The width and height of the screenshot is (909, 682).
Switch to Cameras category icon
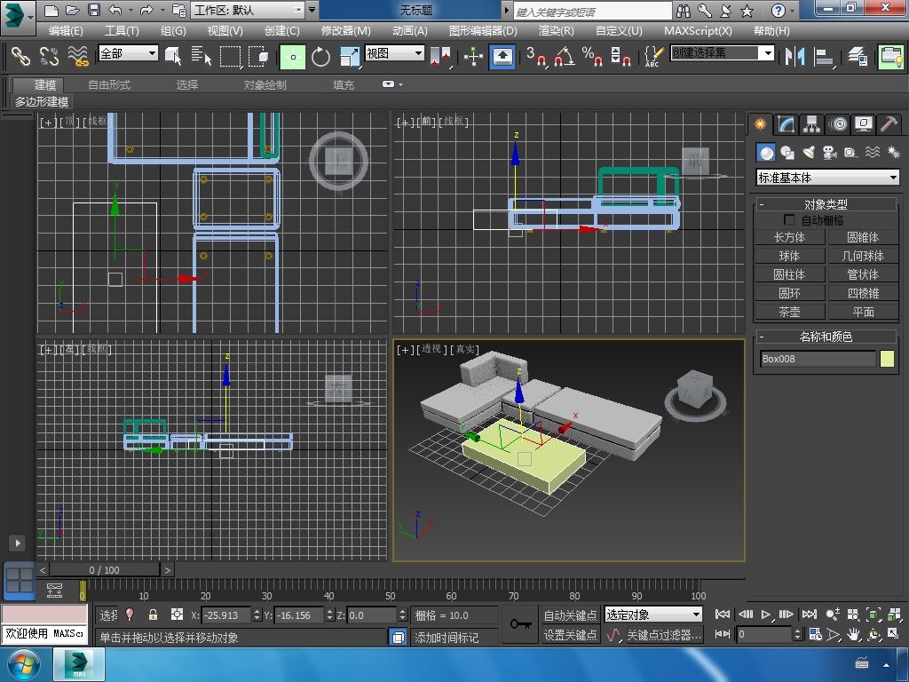pos(829,153)
